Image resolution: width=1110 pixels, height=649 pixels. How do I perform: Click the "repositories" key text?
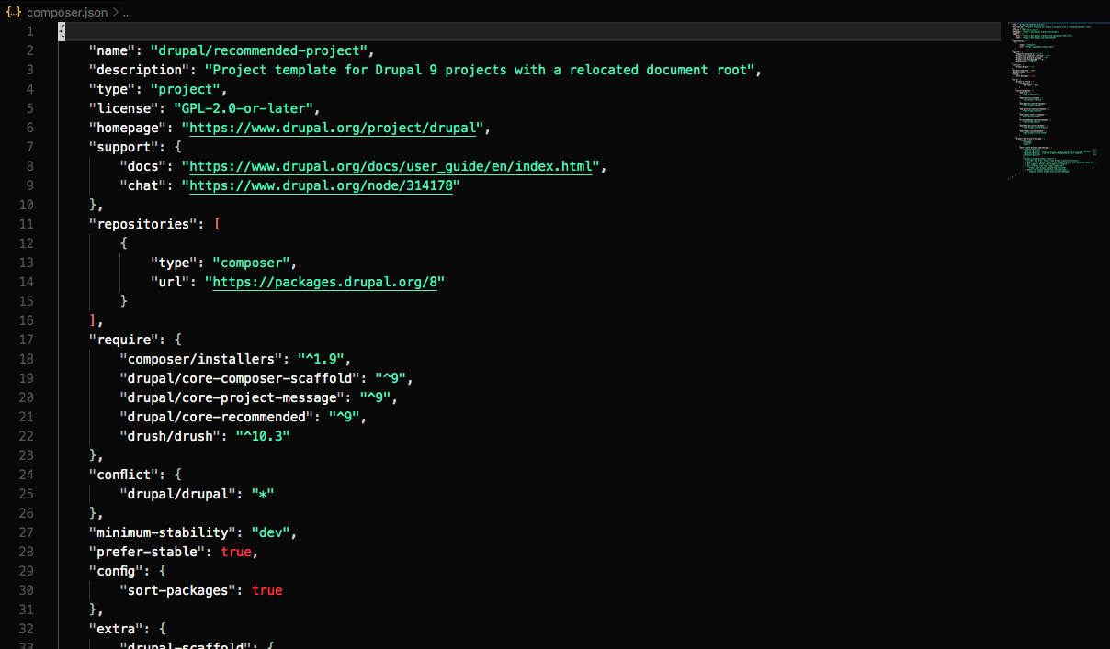click(x=142, y=224)
